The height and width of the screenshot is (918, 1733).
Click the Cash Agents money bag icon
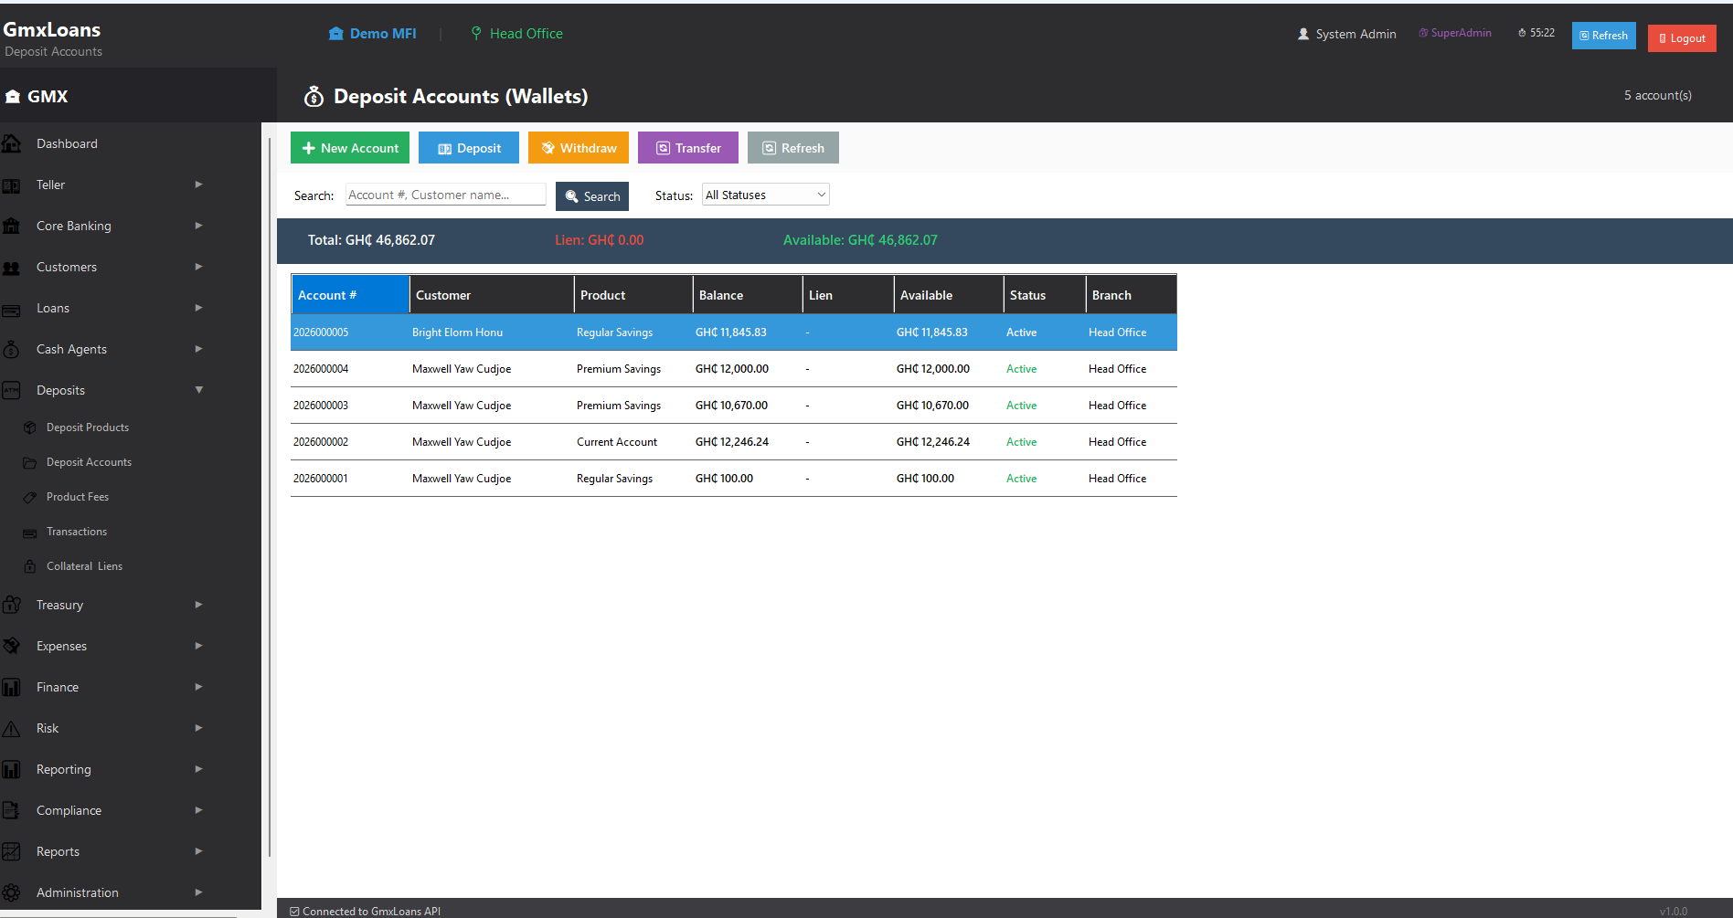tap(11, 349)
